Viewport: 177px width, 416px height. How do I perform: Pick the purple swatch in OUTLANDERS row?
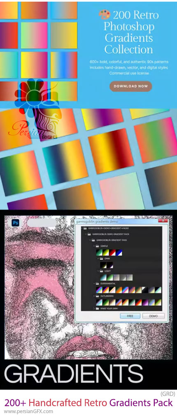(x=145, y=302)
